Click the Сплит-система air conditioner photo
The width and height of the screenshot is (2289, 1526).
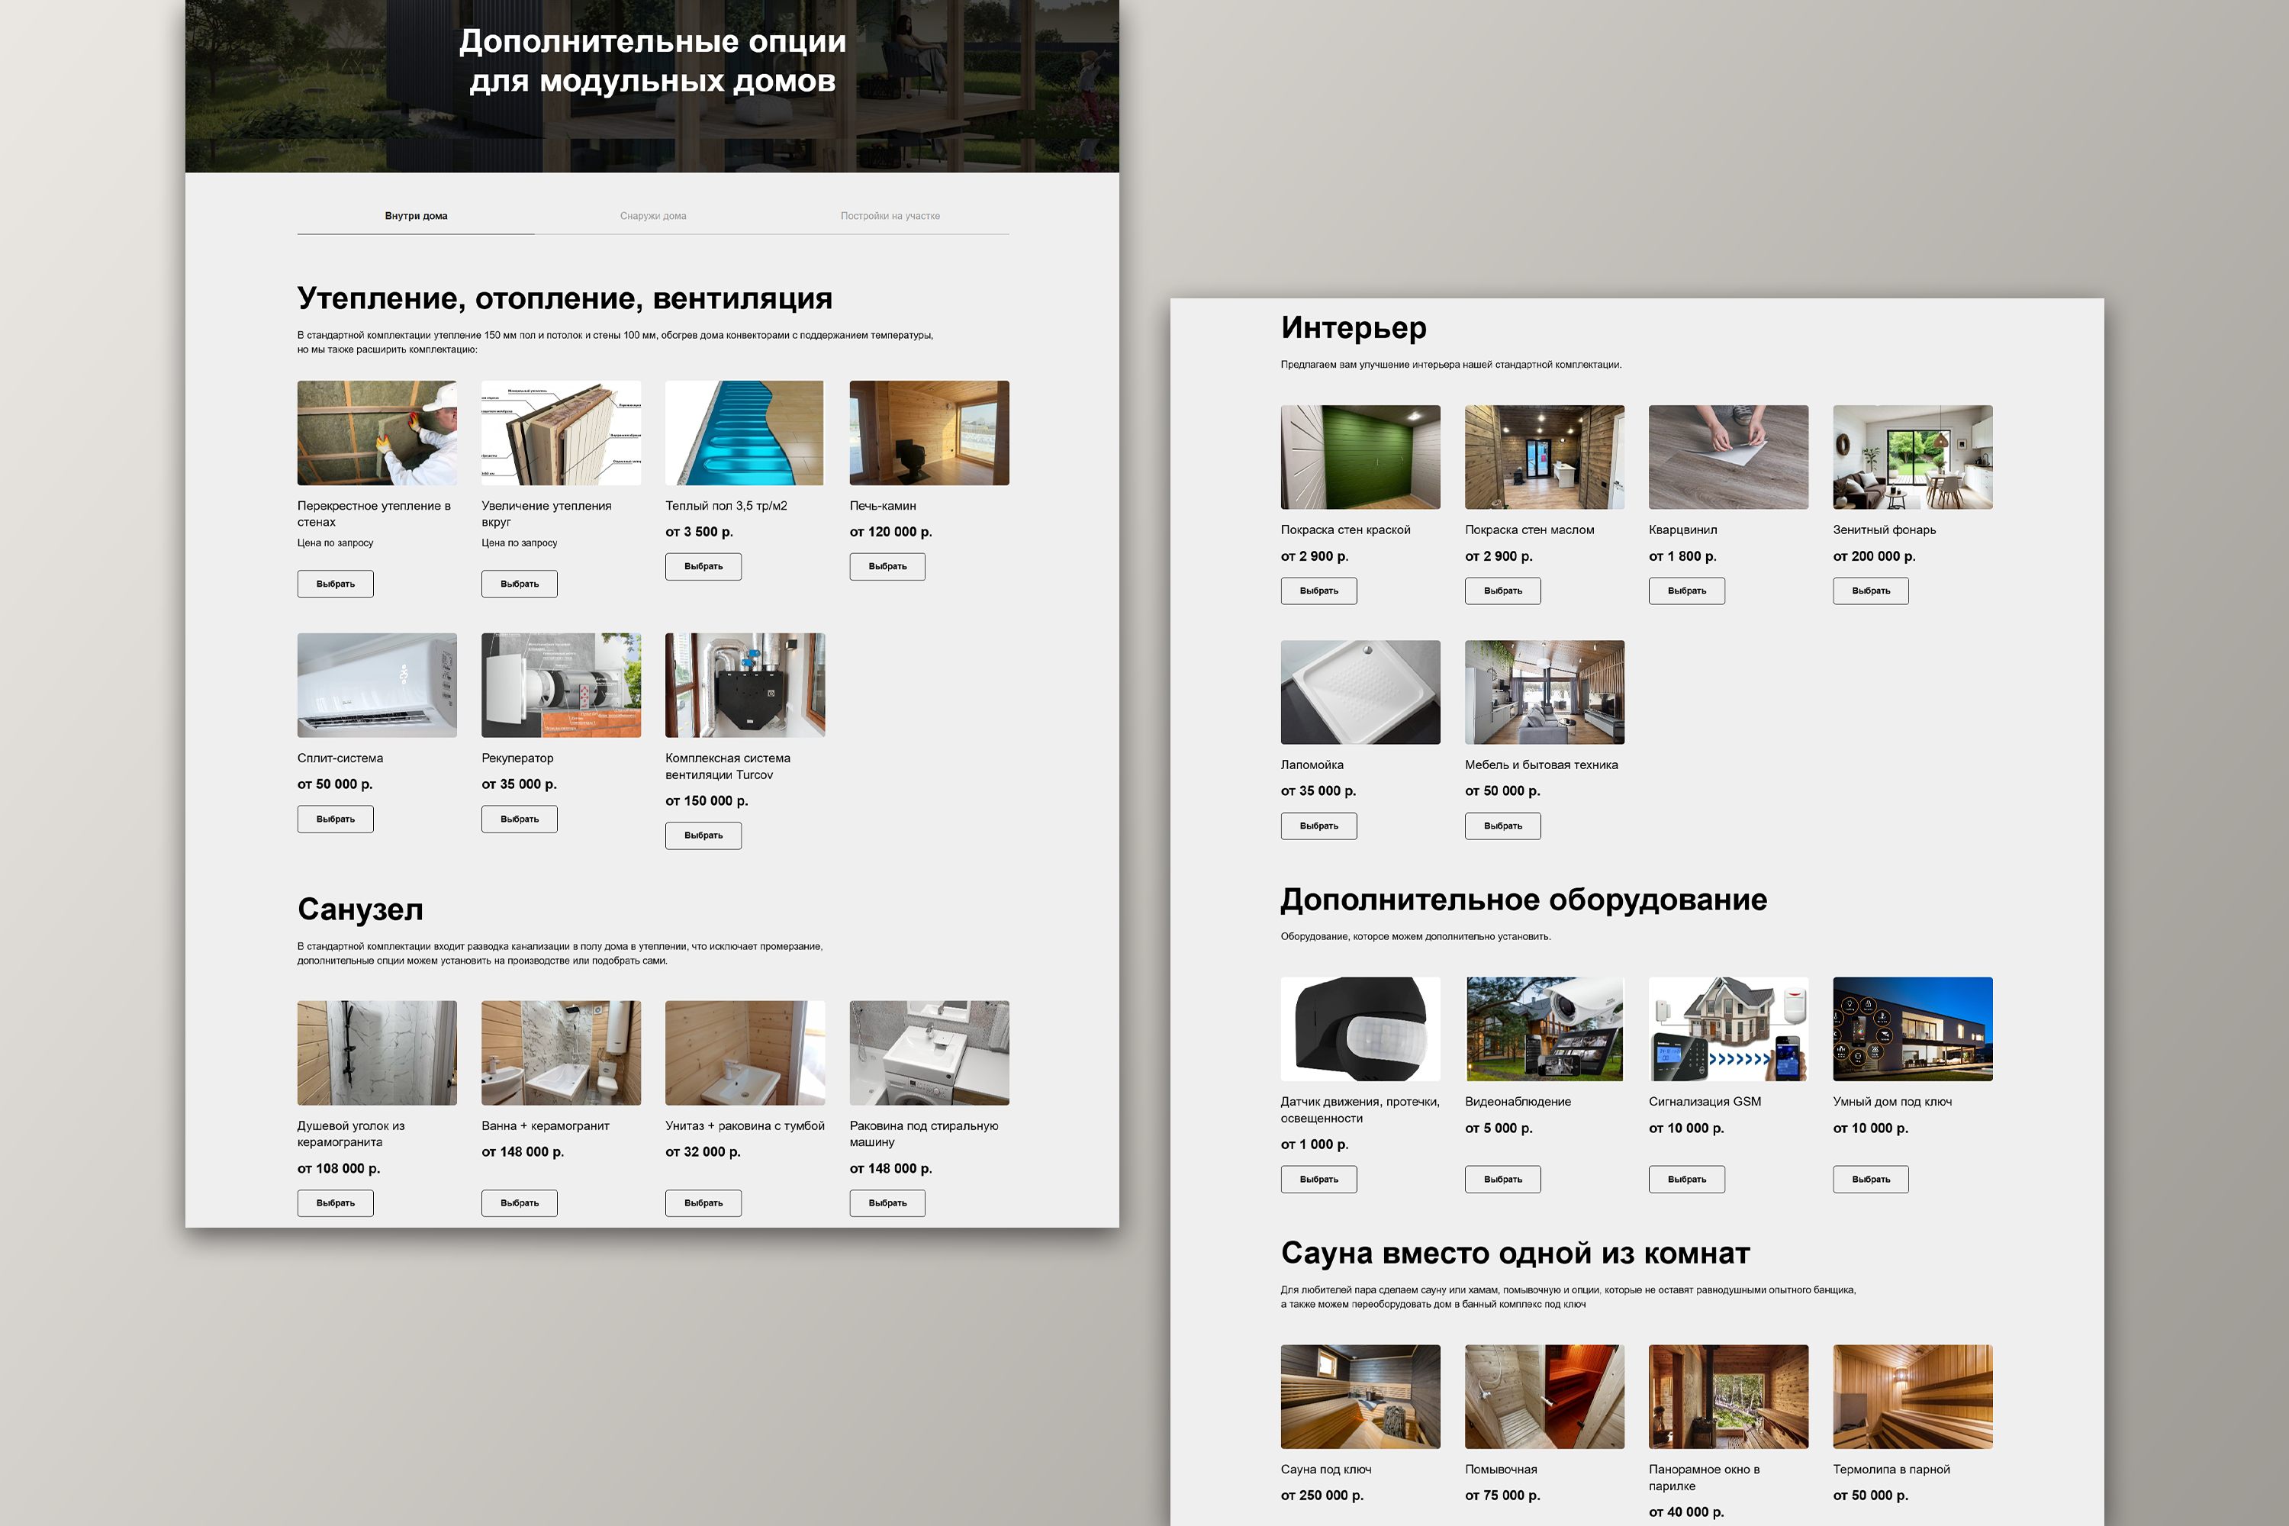click(x=377, y=685)
